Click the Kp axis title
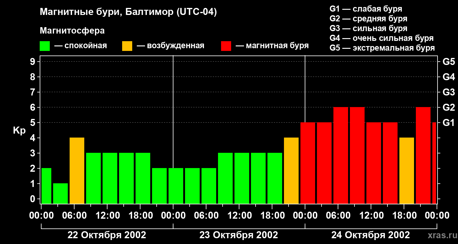This screenshot has height=244, width=458. pos(19,131)
